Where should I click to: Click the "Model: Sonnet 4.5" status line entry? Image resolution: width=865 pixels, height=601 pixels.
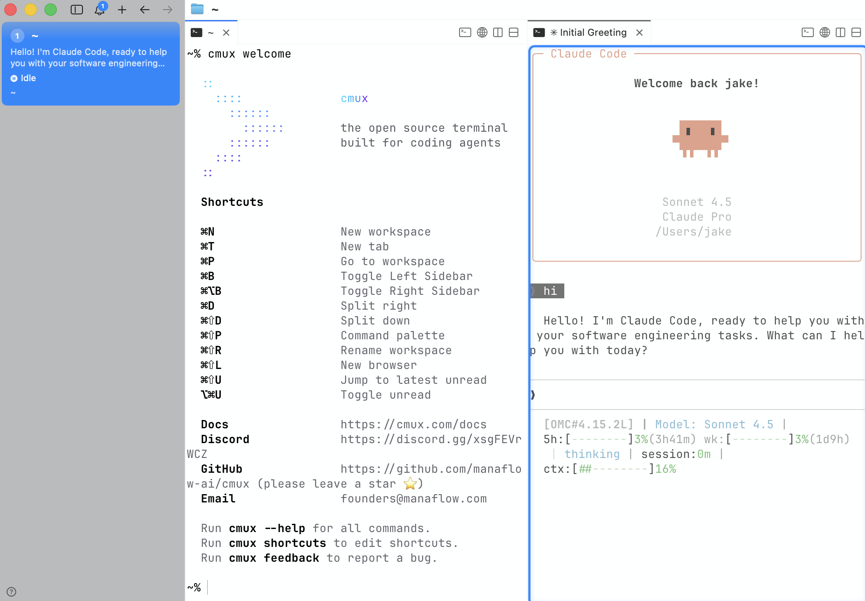point(714,424)
